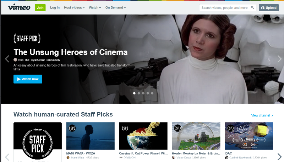The width and height of the screenshot is (284, 162).
Task: Click '4735 plays' text
Action: (93, 157)
